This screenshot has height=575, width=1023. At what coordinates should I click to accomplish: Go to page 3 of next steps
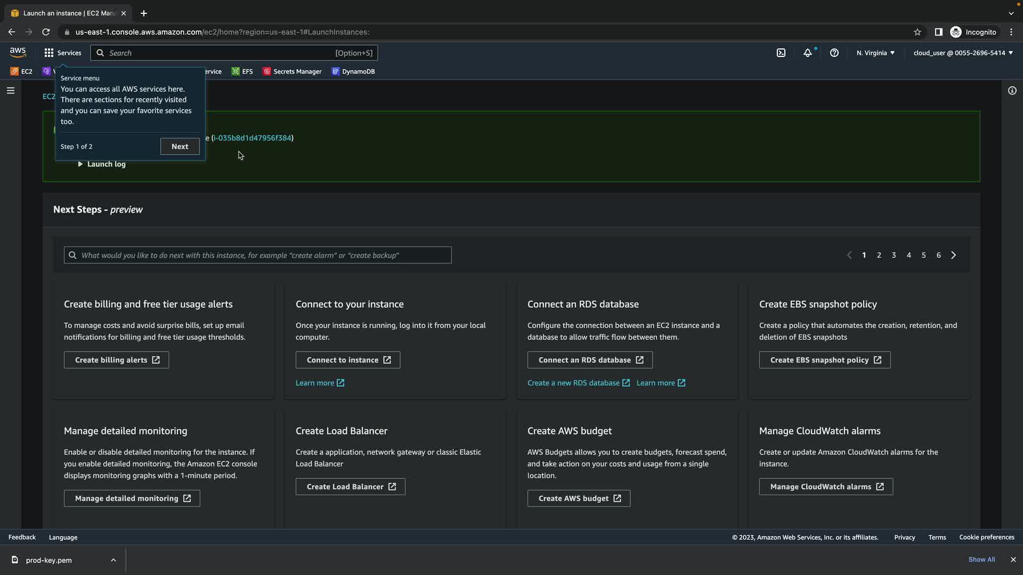[894, 255]
